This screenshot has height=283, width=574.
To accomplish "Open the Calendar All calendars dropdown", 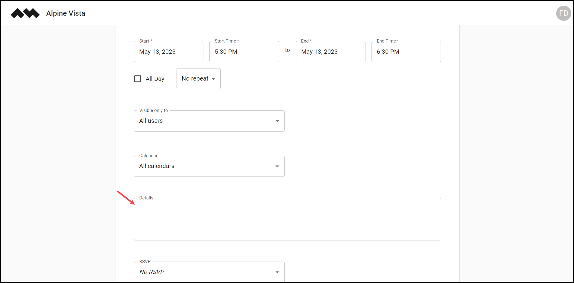I will point(209,166).
